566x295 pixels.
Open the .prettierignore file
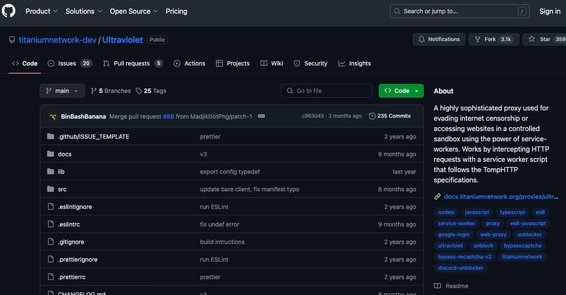pos(78,259)
